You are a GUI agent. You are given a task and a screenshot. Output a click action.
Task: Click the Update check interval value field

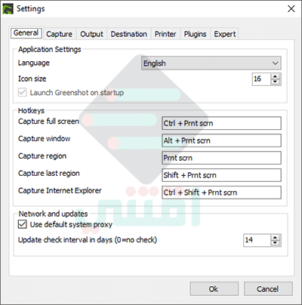click(x=257, y=240)
